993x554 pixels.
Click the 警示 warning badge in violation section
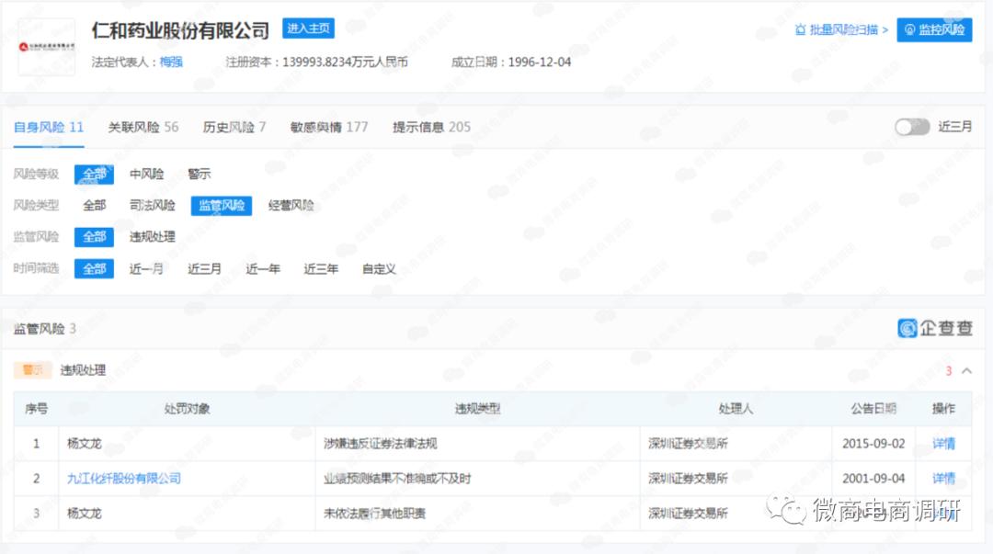(33, 369)
